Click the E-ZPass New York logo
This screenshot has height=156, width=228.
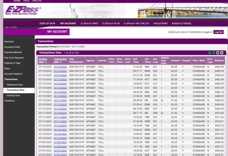(x=23, y=10)
